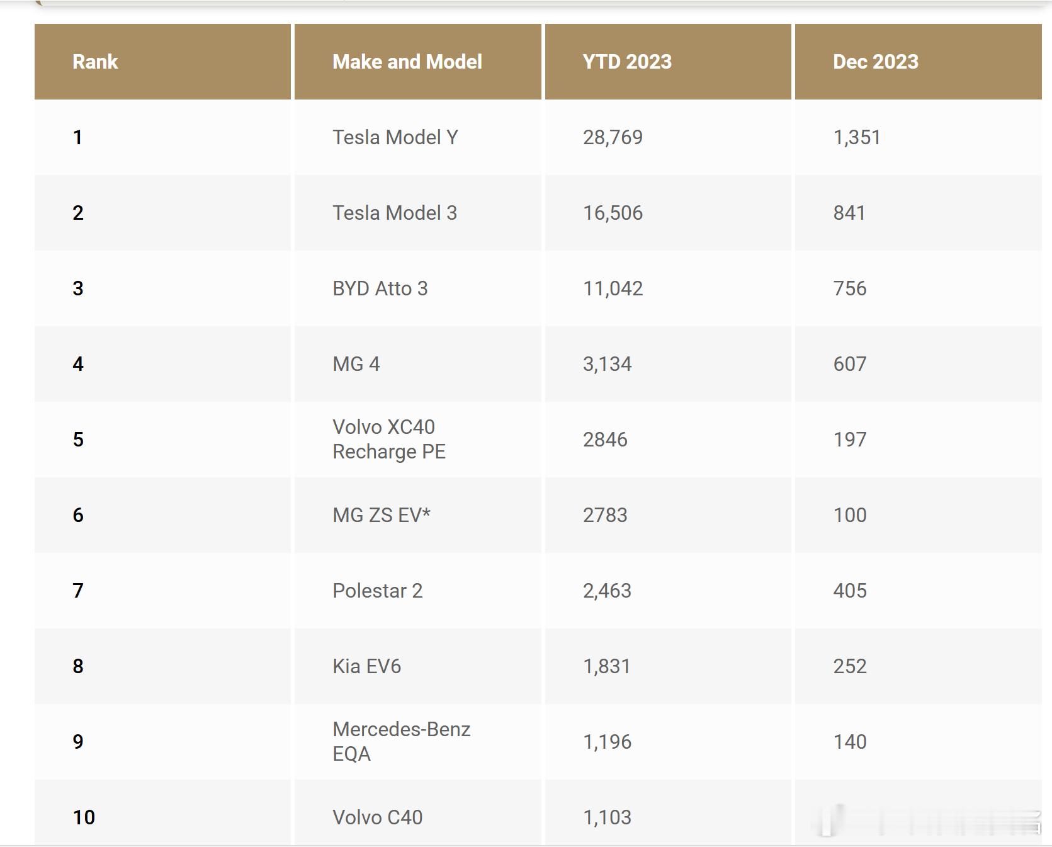This screenshot has width=1052, height=847.
Task: Select the Kia EV6 cell
Action: click(418, 666)
